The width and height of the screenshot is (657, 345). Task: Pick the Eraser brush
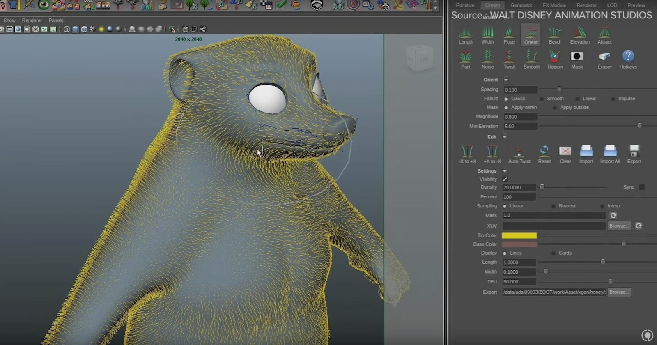pos(604,60)
